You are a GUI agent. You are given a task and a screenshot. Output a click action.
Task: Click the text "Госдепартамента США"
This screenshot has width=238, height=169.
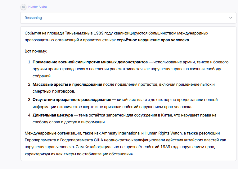tap(82, 140)
